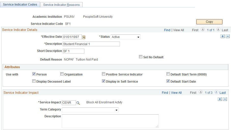Screen dimensions: 231x130
Task: Click the Service Impact lookup magnifier
Action: click(x=78, y=103)
